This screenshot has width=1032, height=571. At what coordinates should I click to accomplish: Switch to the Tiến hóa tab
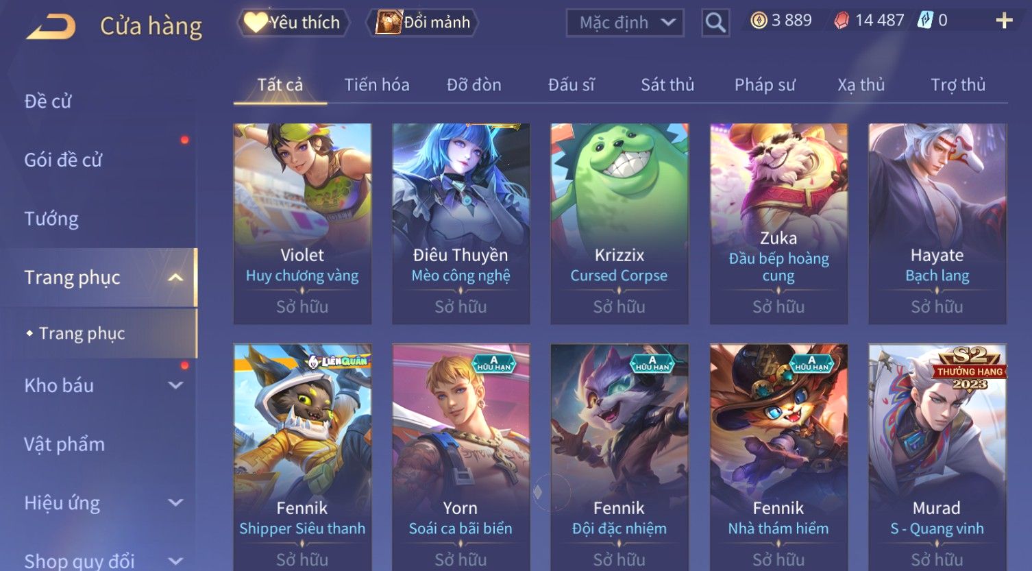point(377,85)
